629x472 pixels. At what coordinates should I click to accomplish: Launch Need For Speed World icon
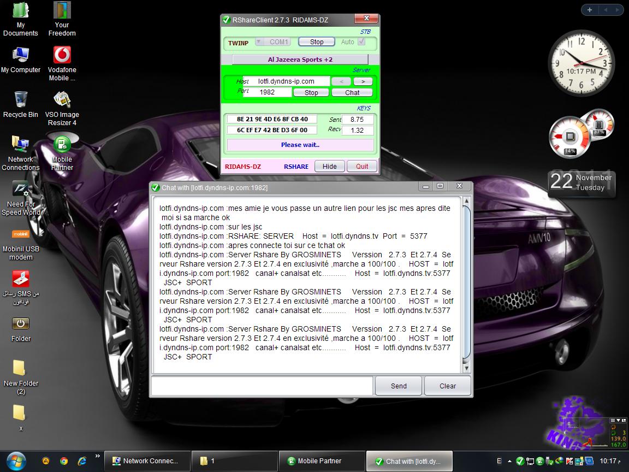click(x=20, y=198)
